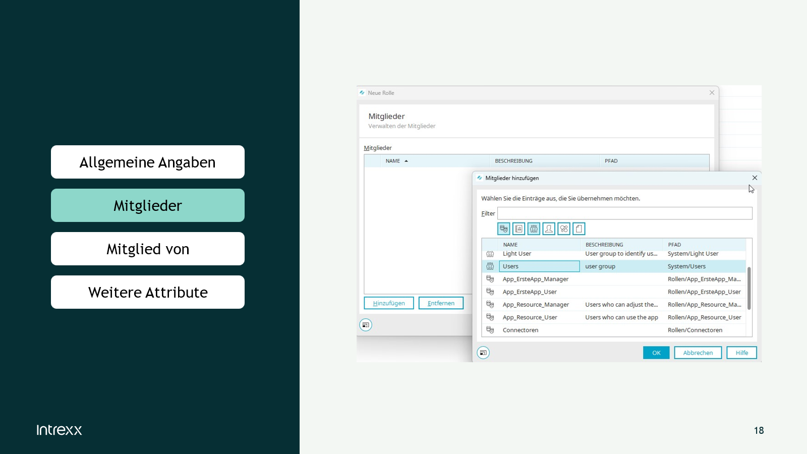Viewport: 807px width, 454px height.
Task: Click into the Filter text field
Action: point(624,213)
